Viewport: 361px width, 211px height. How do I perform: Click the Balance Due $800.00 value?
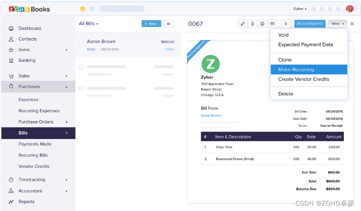[333, 189]
